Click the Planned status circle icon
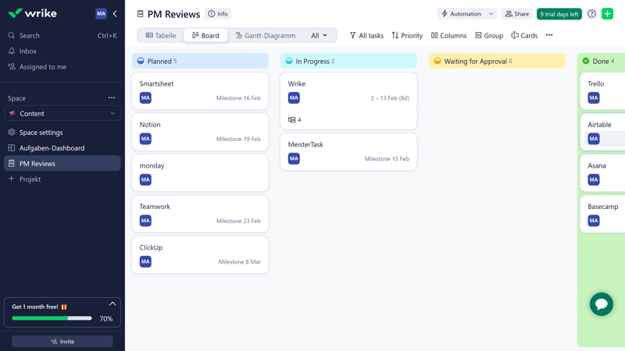The height and width of the screenshot is (351, 625). 141,61
